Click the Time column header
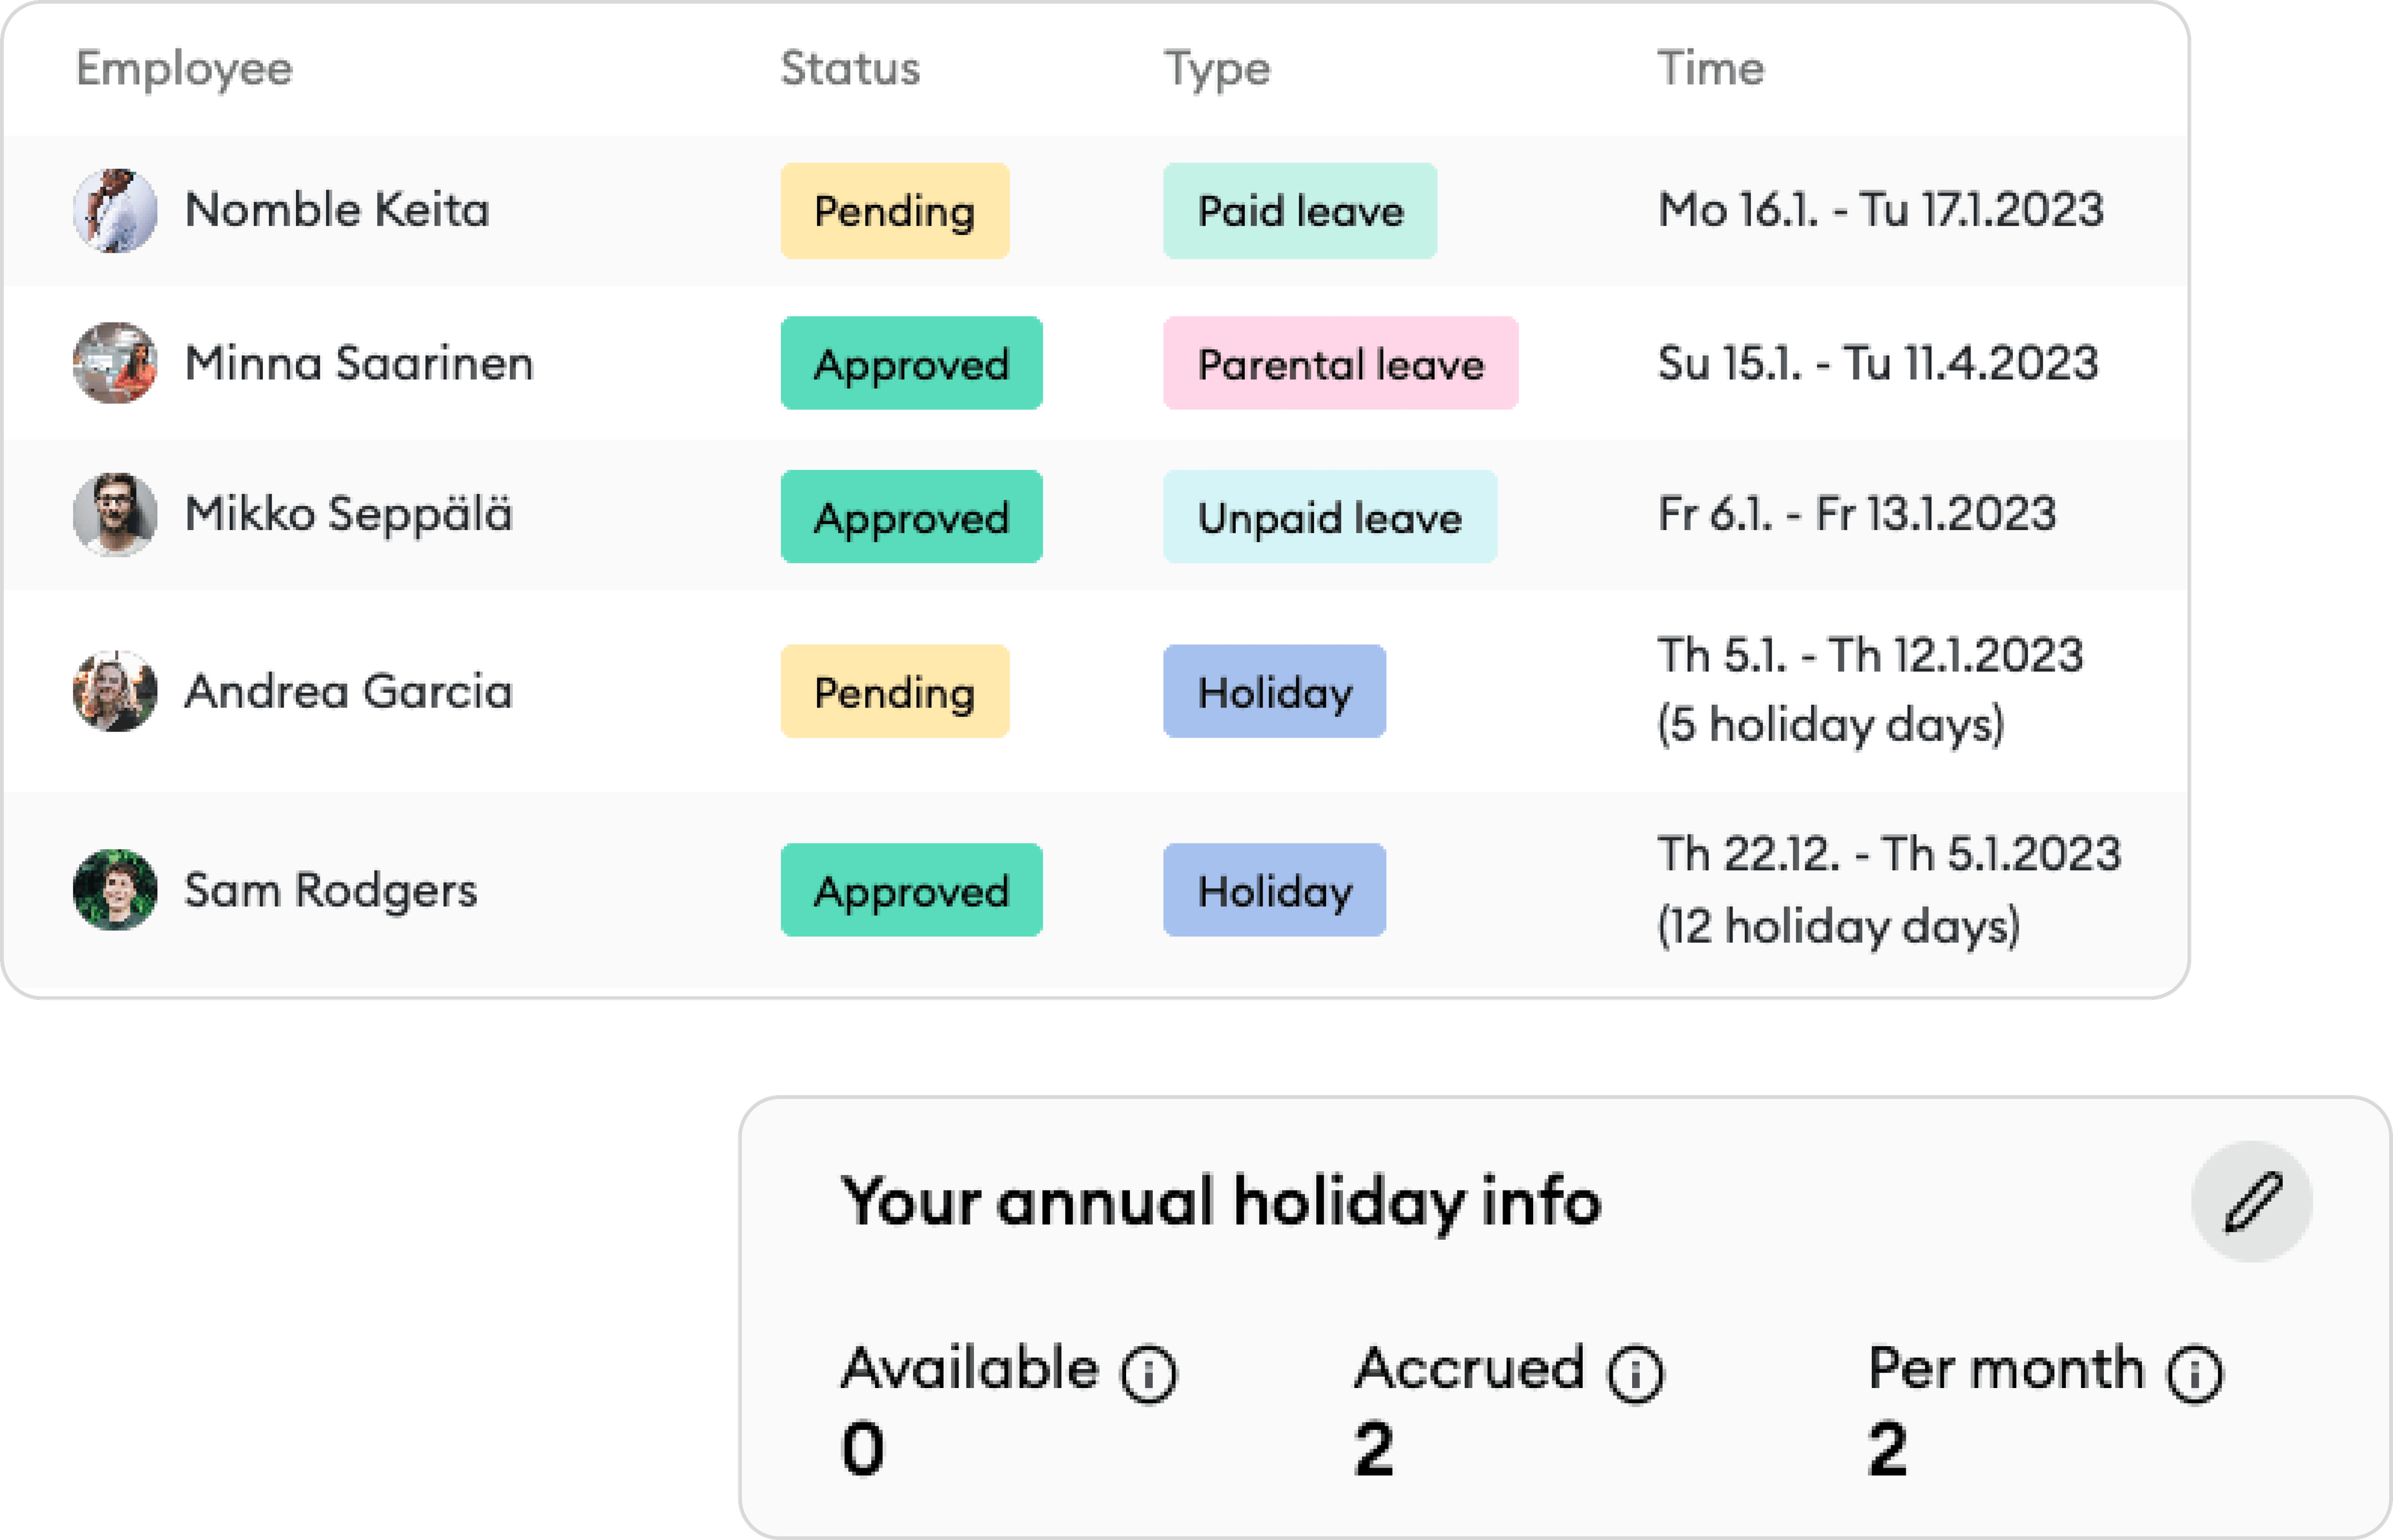Screen dimensions: 2393x1540 point(1711,68)
